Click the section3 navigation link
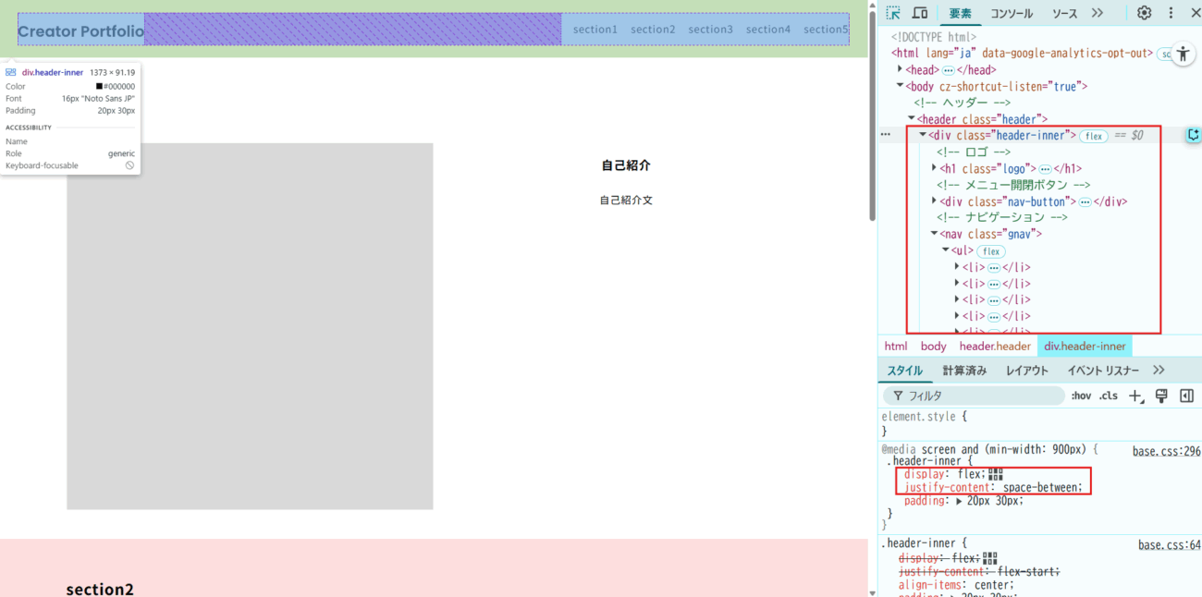1202x597 pixels. [710, 30]
